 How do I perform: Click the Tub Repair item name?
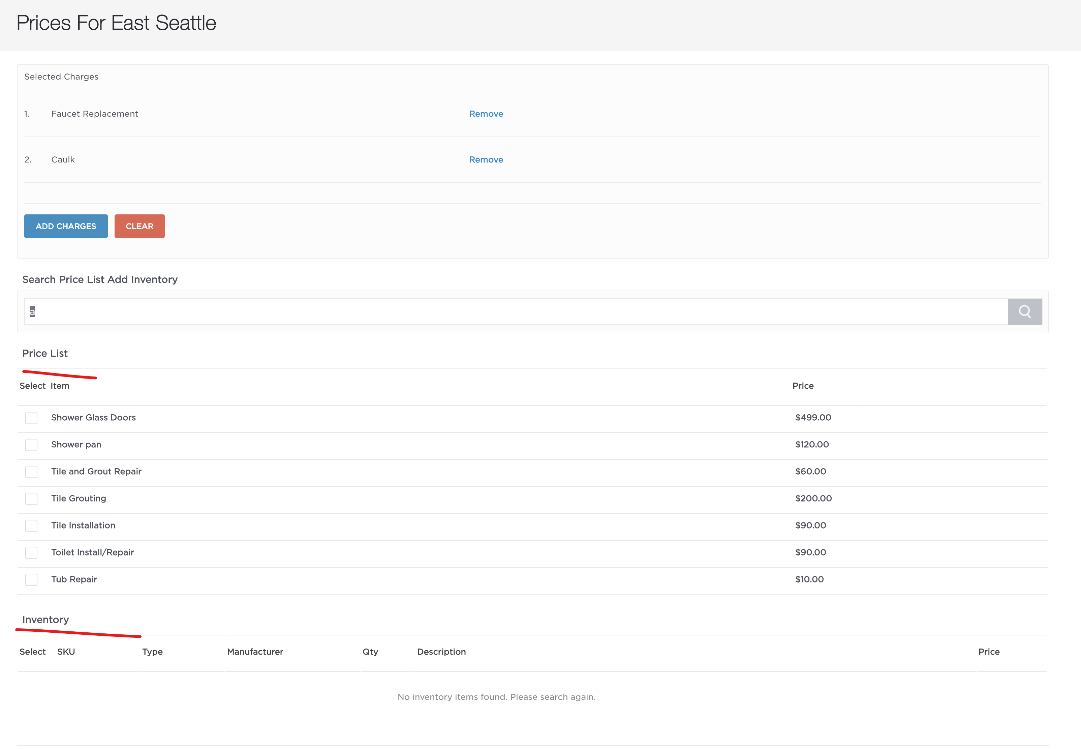[x=74, y=579]
